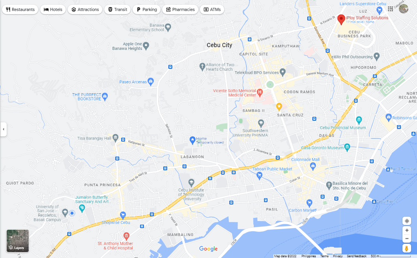Show Transit locations chip
417x258 pixels.
[x=118, y=9]
